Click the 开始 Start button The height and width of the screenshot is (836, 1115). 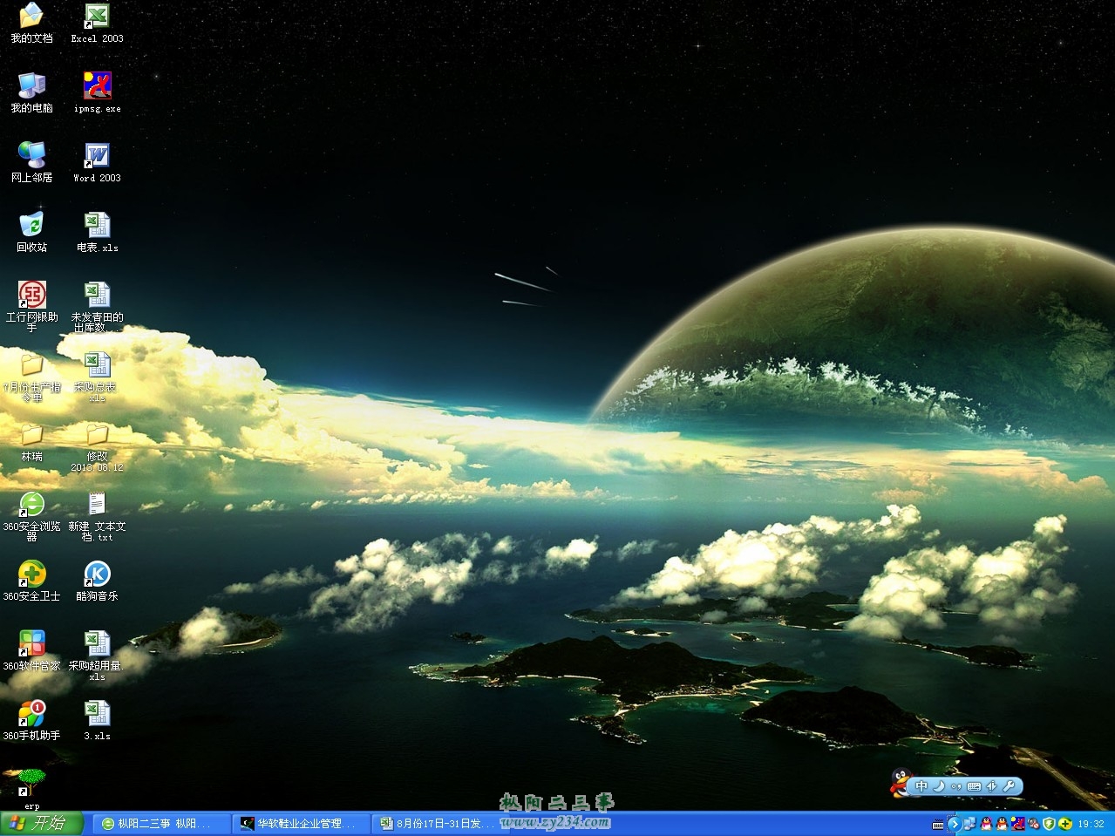pyautogui.click(x=41, y=823)
